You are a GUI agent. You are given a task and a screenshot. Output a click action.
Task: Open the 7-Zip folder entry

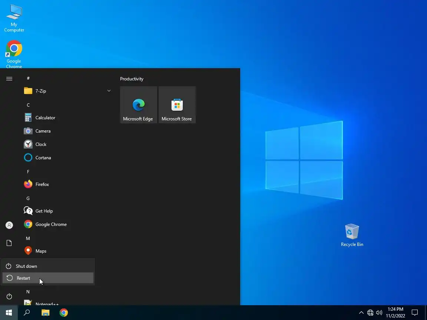tap(68, 91)
